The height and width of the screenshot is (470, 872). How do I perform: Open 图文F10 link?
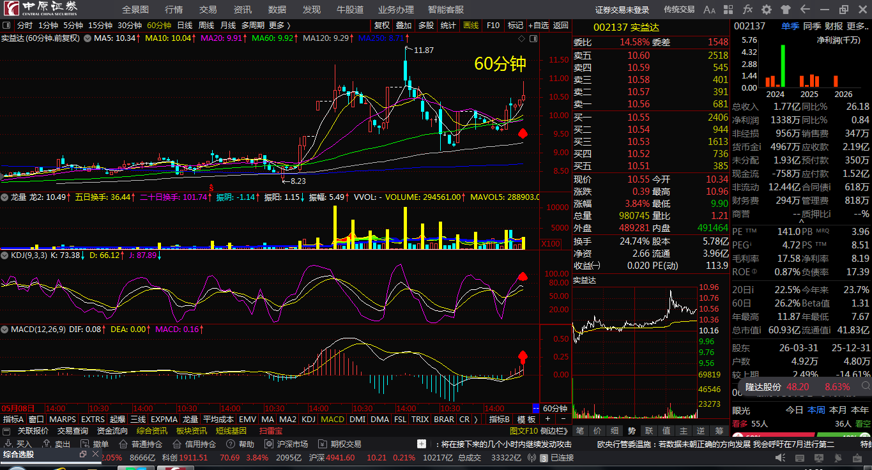point(524,431)
